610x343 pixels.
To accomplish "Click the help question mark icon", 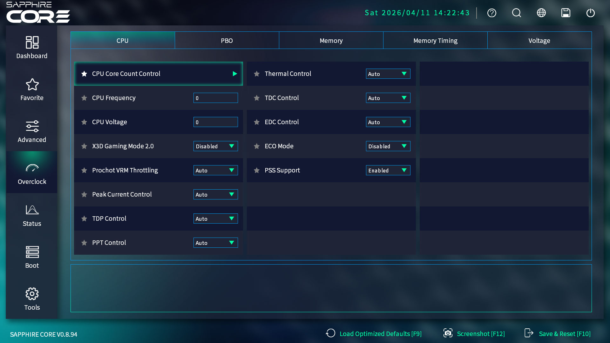I will tap(491, 13).
